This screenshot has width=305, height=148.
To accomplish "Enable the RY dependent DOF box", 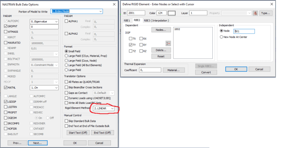I will (141, 45).
